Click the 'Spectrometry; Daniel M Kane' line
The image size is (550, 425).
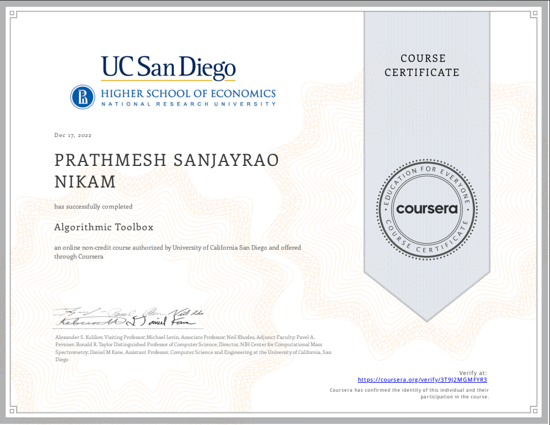(x=193, y=352)
